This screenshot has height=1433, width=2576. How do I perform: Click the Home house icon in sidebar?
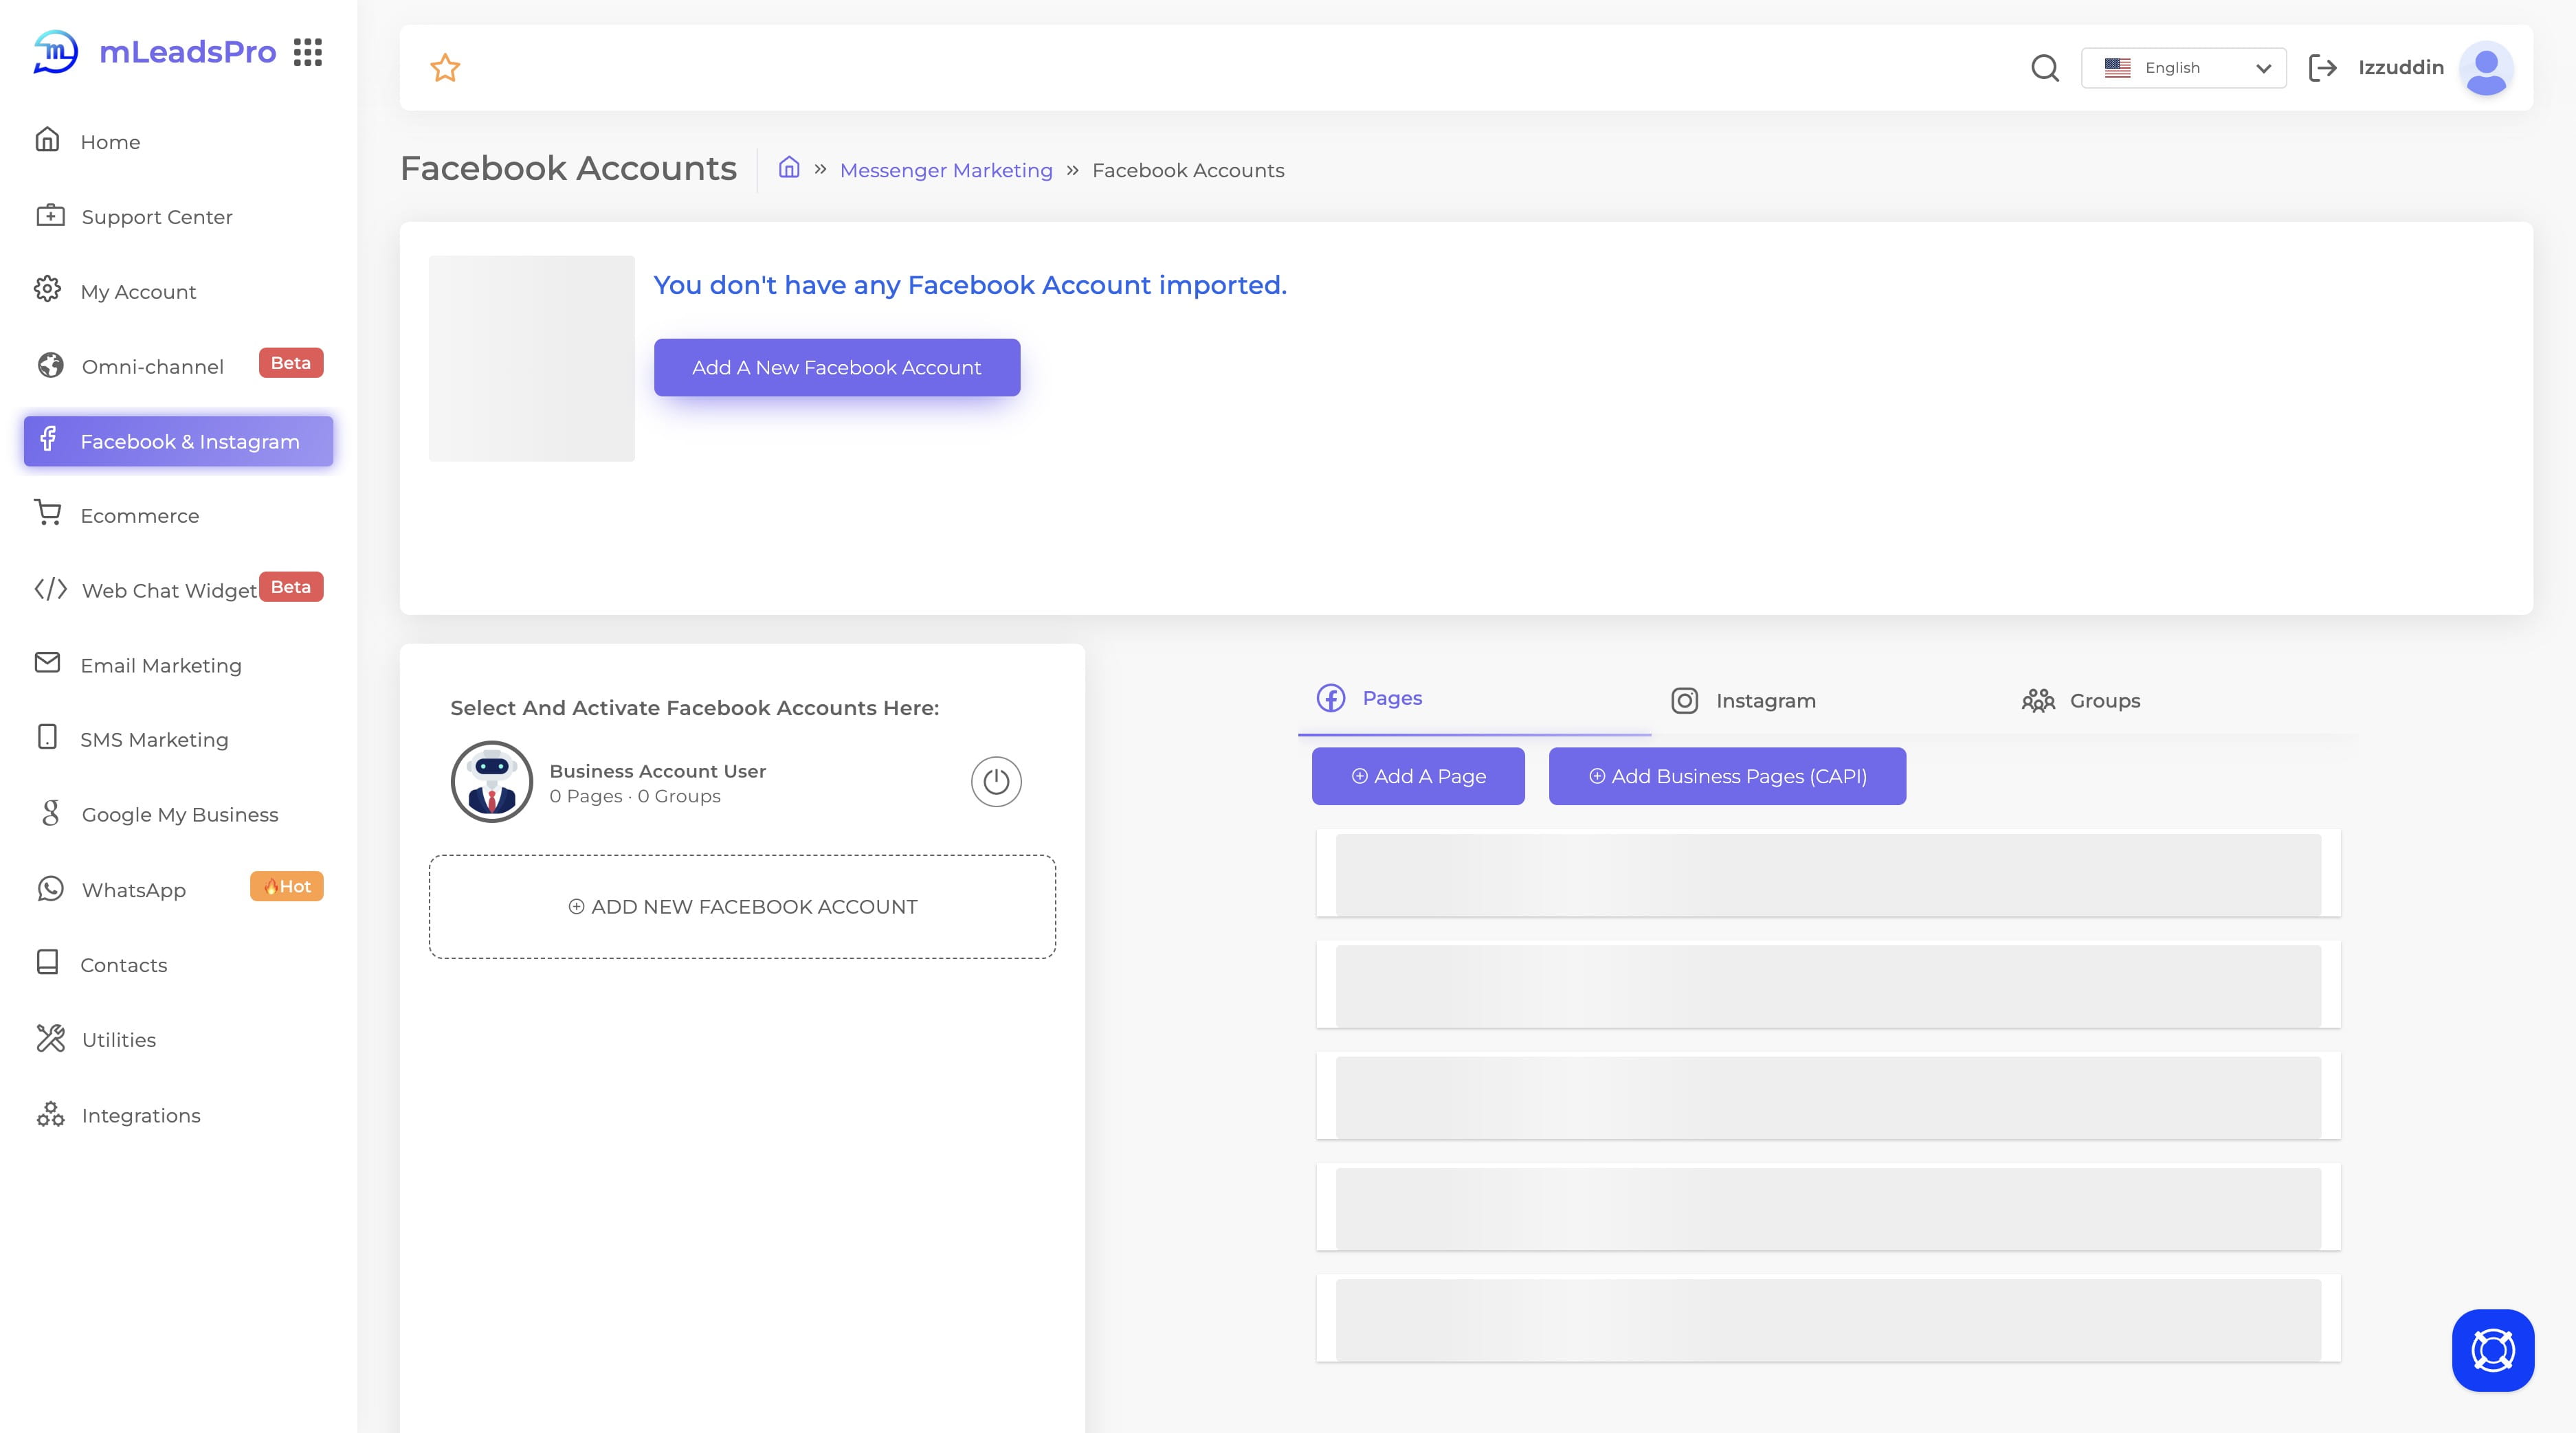pyautogui.click(x=47, y=139)
